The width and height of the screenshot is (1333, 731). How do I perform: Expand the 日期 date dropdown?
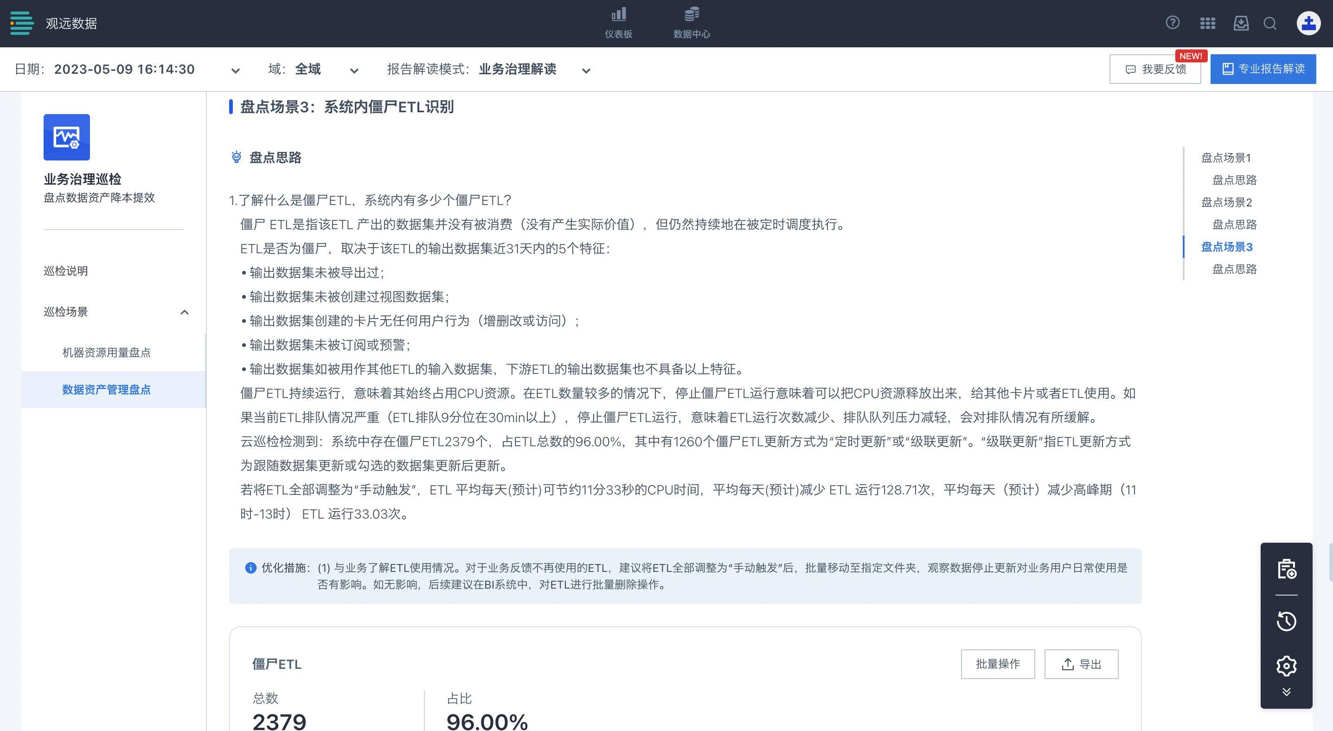coord(236,71)
